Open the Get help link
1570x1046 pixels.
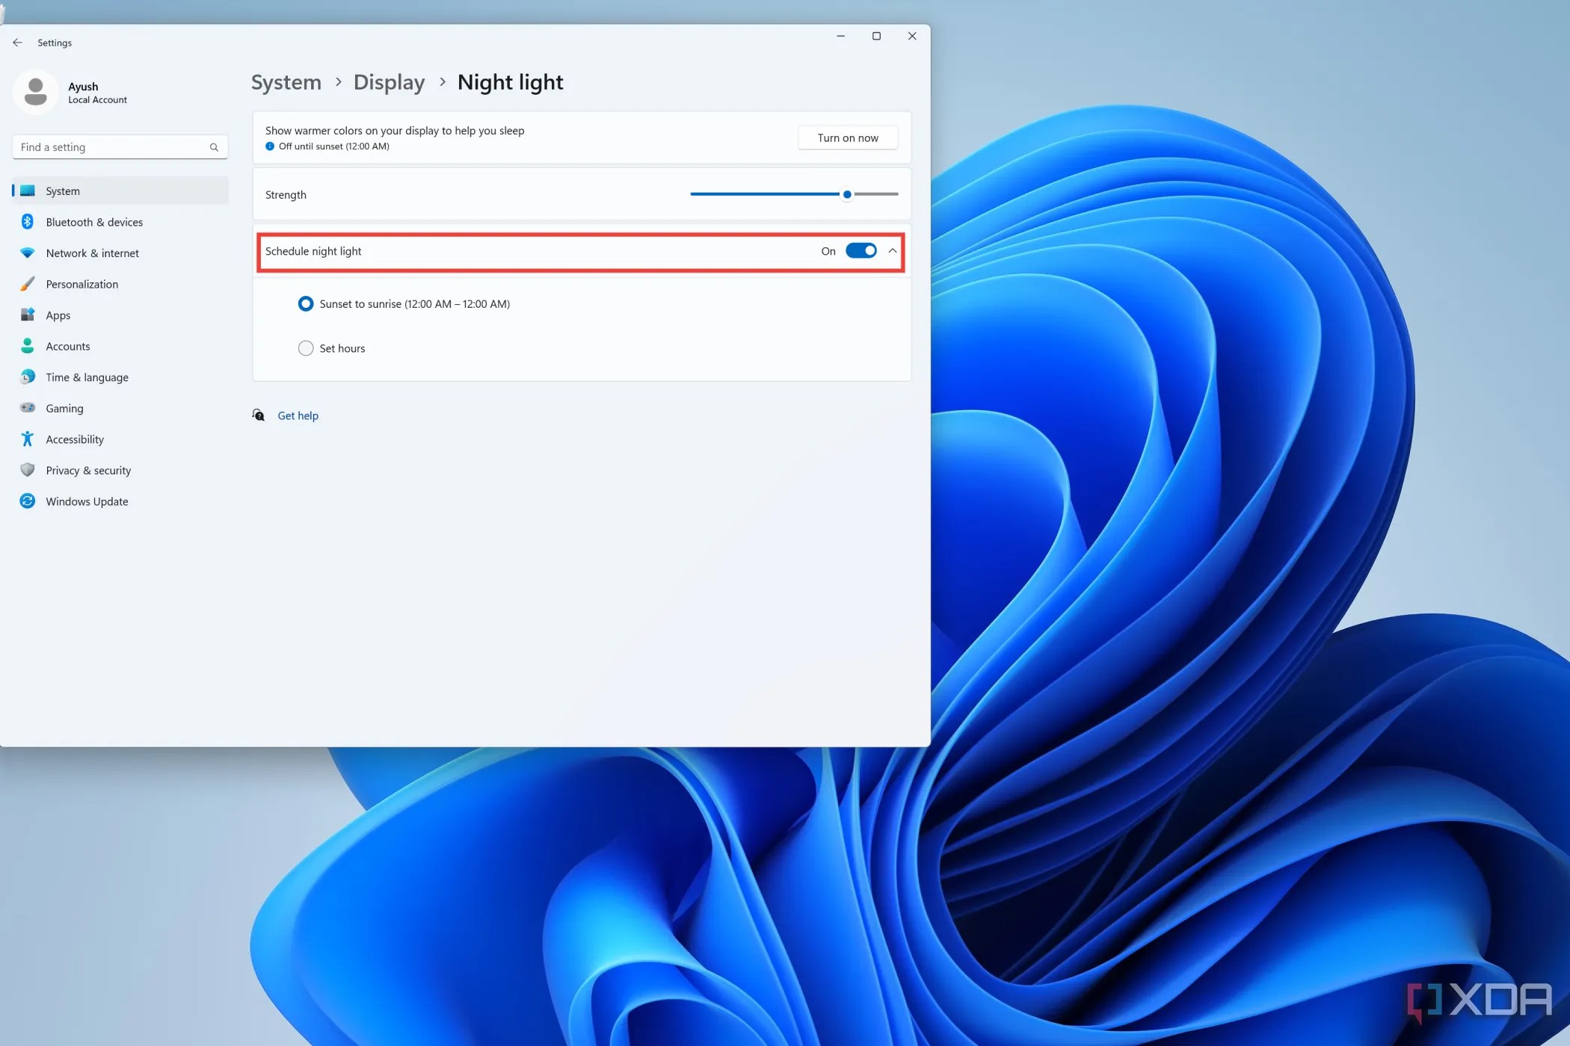298,415
